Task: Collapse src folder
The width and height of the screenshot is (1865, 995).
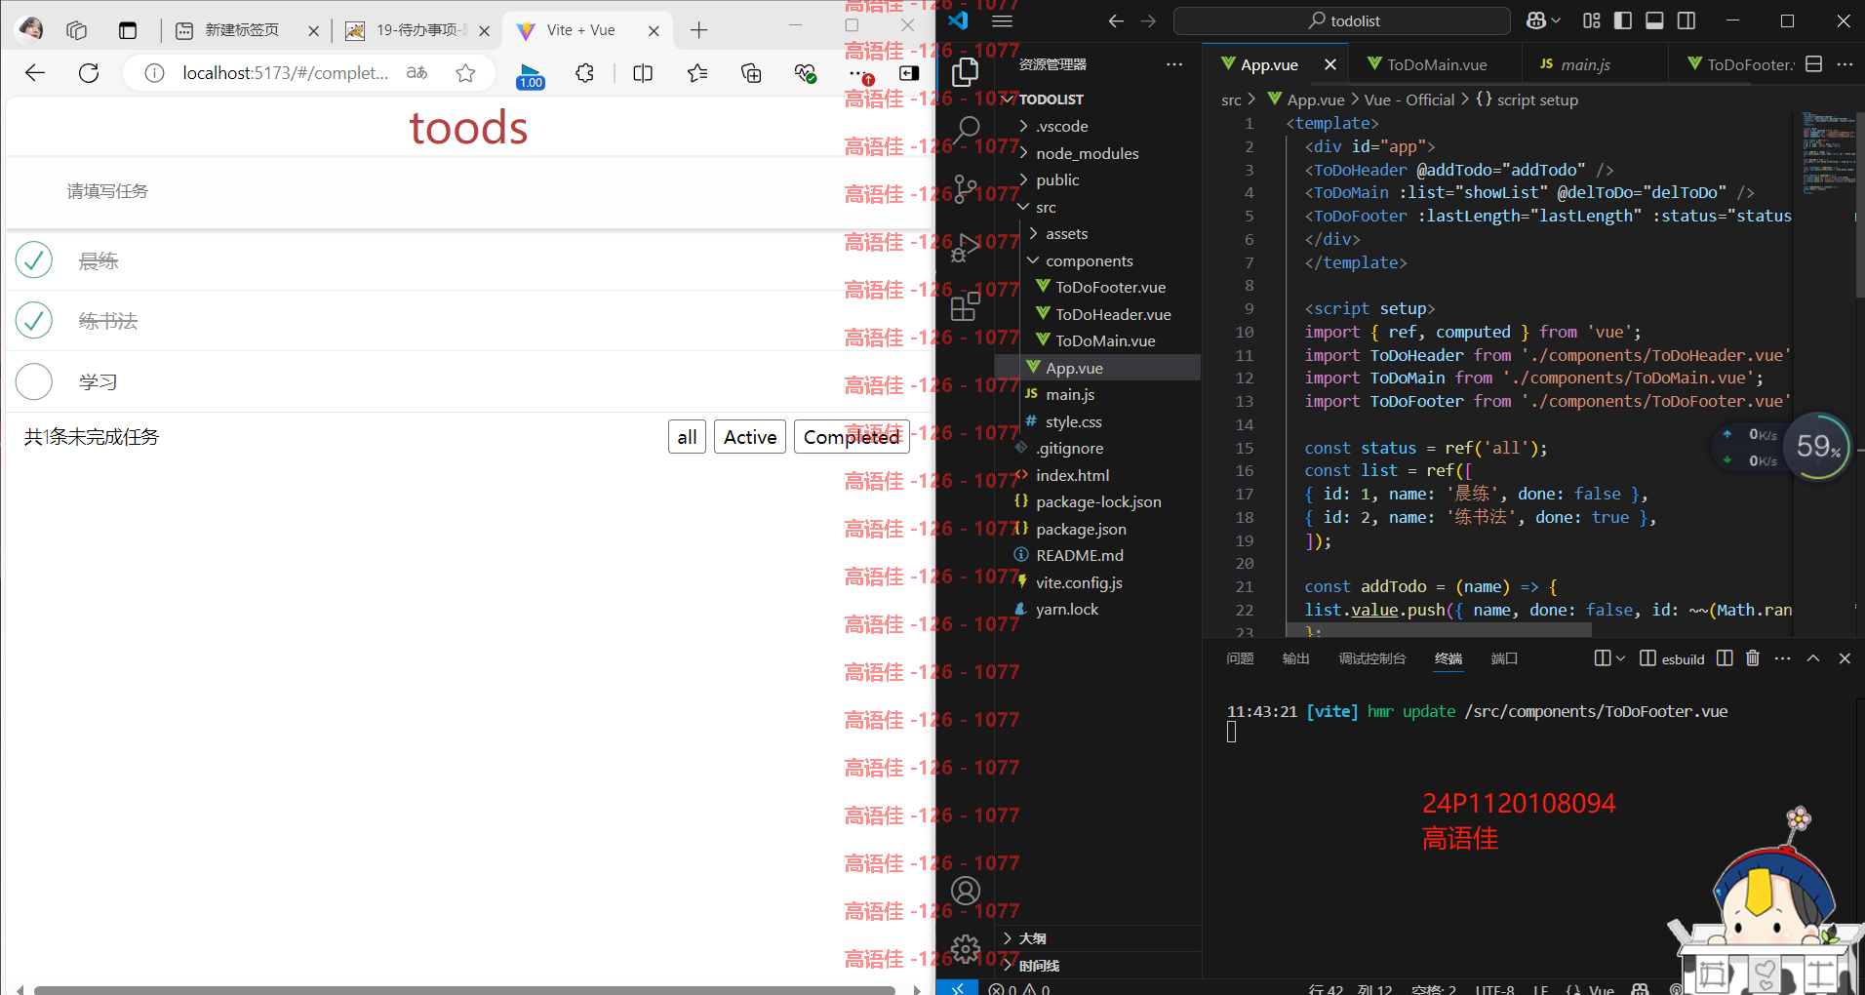Action: (x=1097, y=207)
